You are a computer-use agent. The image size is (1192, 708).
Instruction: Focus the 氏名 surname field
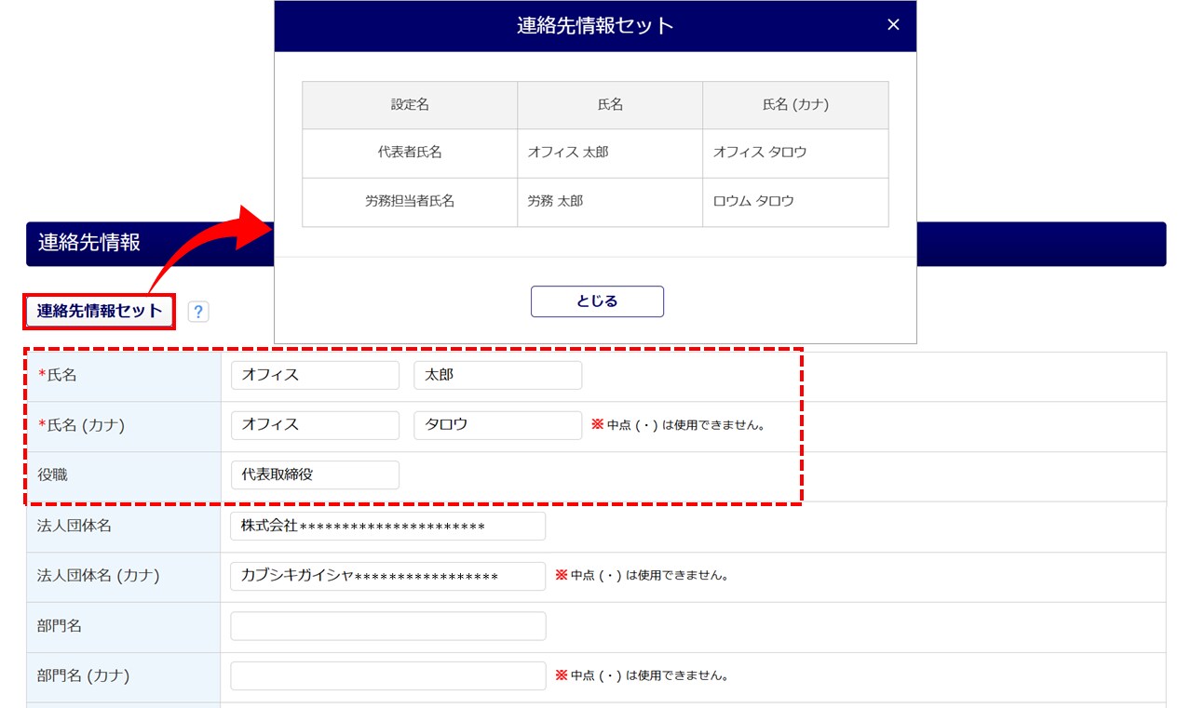pyautogui.click(x=315, y=375)
